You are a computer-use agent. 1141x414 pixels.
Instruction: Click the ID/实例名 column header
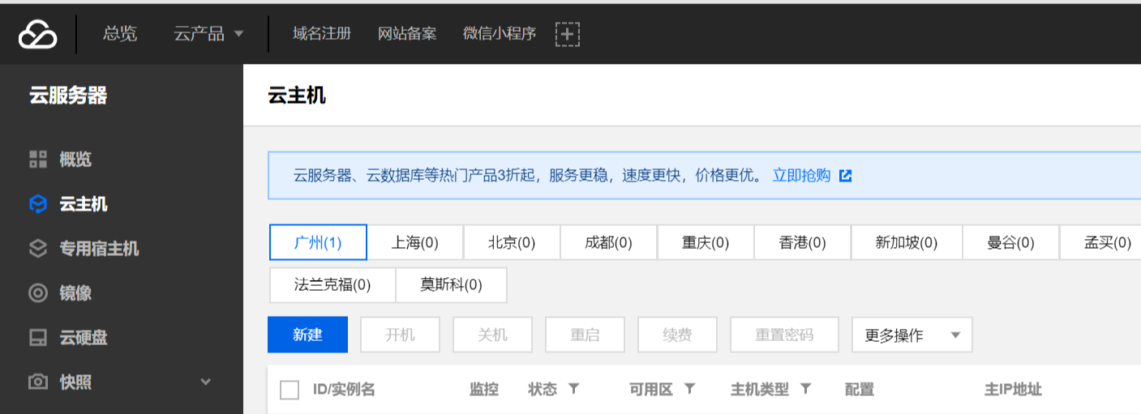344,390
